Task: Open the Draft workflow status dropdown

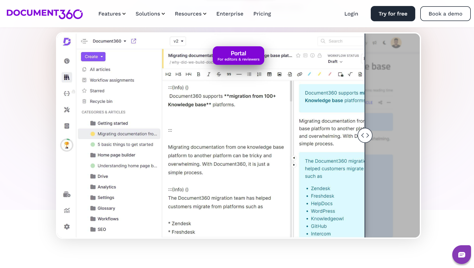Action: tap(335, 62)
